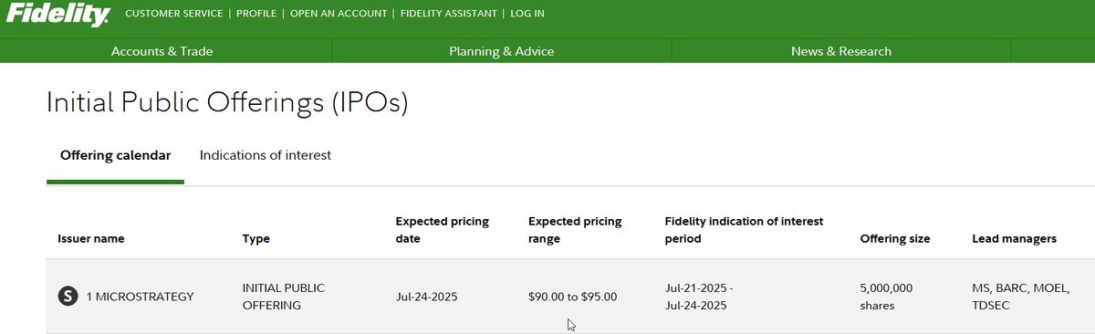Click the MicroStrategy 'S' issuer icon
Viewport: 1095px width, 334px height.
coord(68,296)
